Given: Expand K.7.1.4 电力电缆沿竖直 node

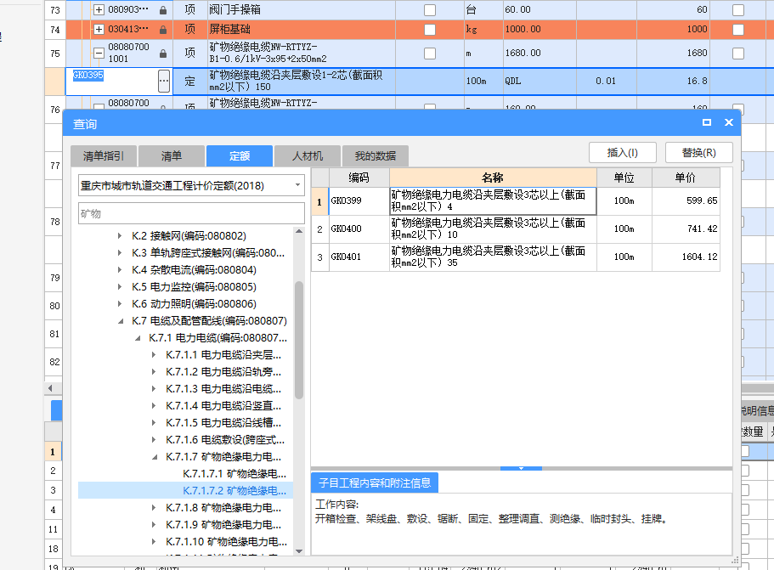Looking at the screenshot, I should tap(154, 406).
